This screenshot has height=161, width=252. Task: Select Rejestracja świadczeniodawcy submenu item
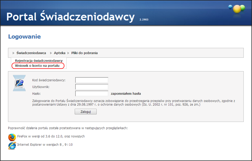[39, 61]
